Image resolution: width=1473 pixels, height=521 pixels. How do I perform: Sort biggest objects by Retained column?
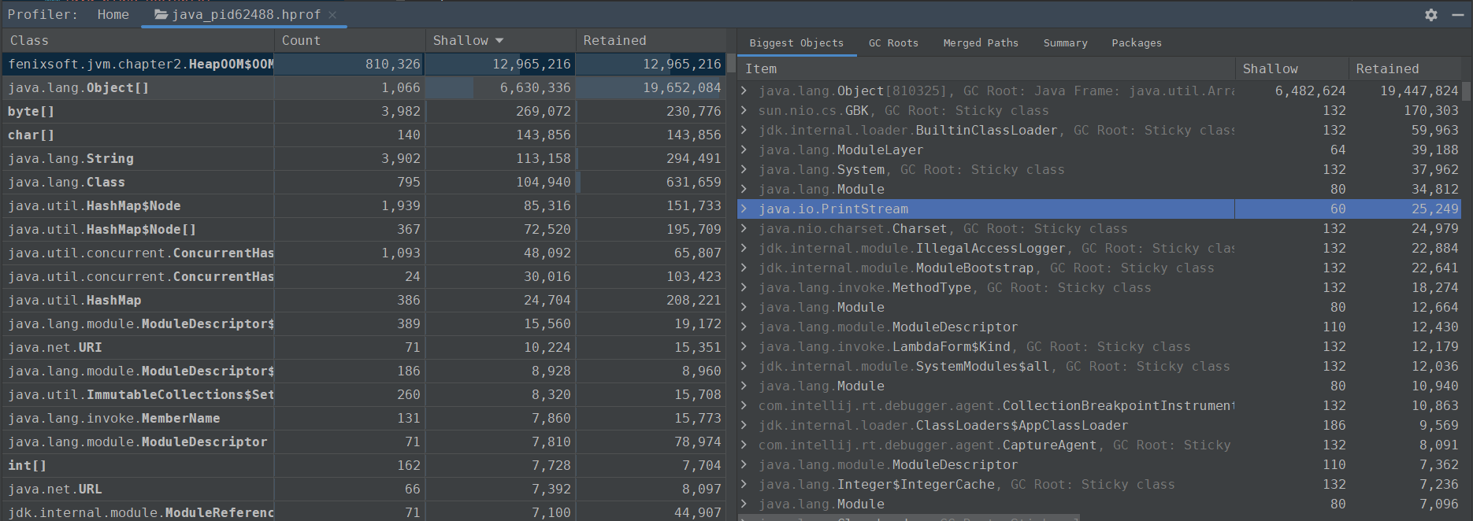click(1405, 69)
